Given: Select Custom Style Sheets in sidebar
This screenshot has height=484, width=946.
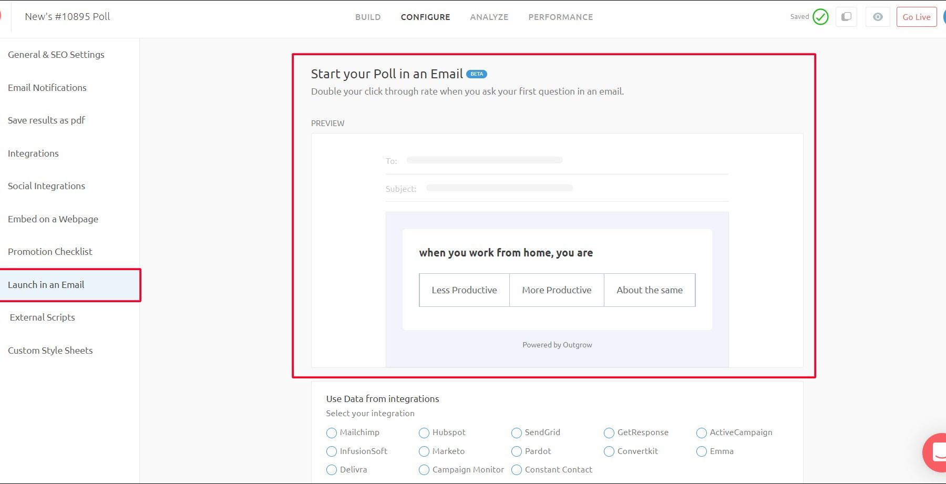Looking at the screenshot, I should click(50, 351).
